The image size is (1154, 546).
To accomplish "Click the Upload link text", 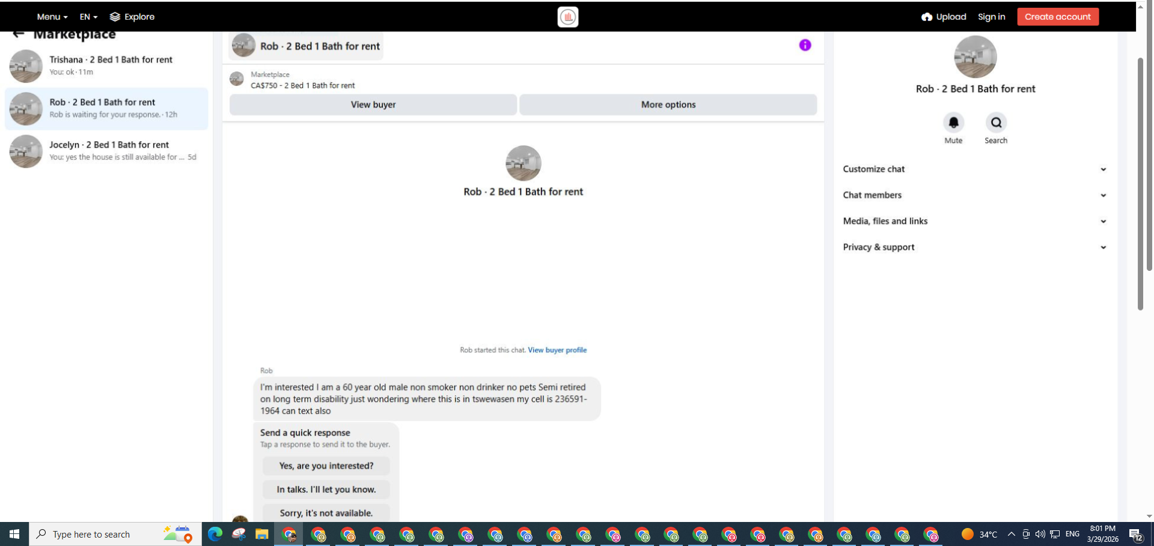I will tap(951, 17).
